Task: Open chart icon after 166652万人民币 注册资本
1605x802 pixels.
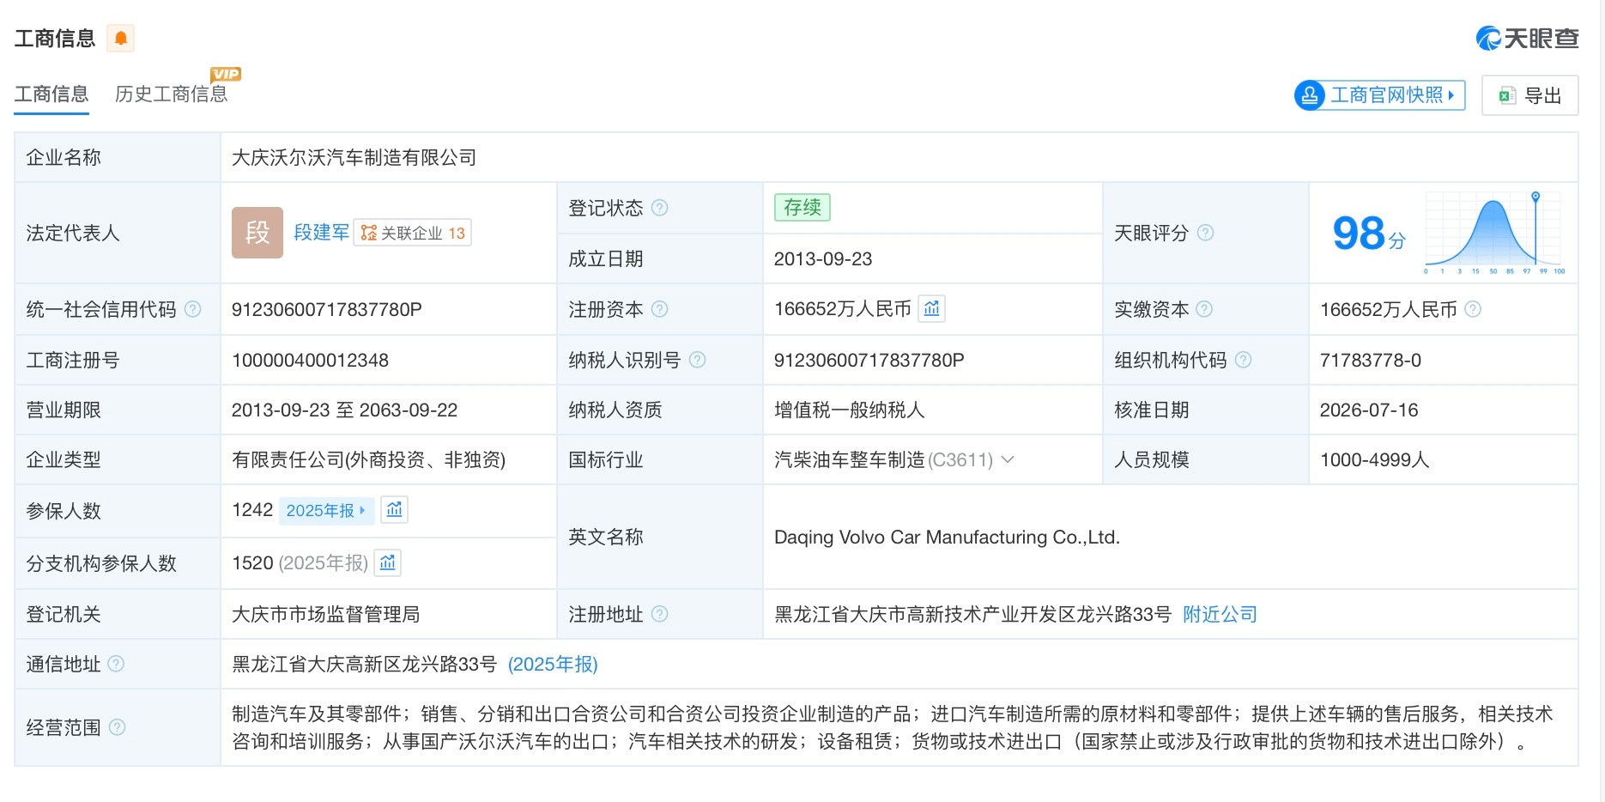Action: point(932,308)
